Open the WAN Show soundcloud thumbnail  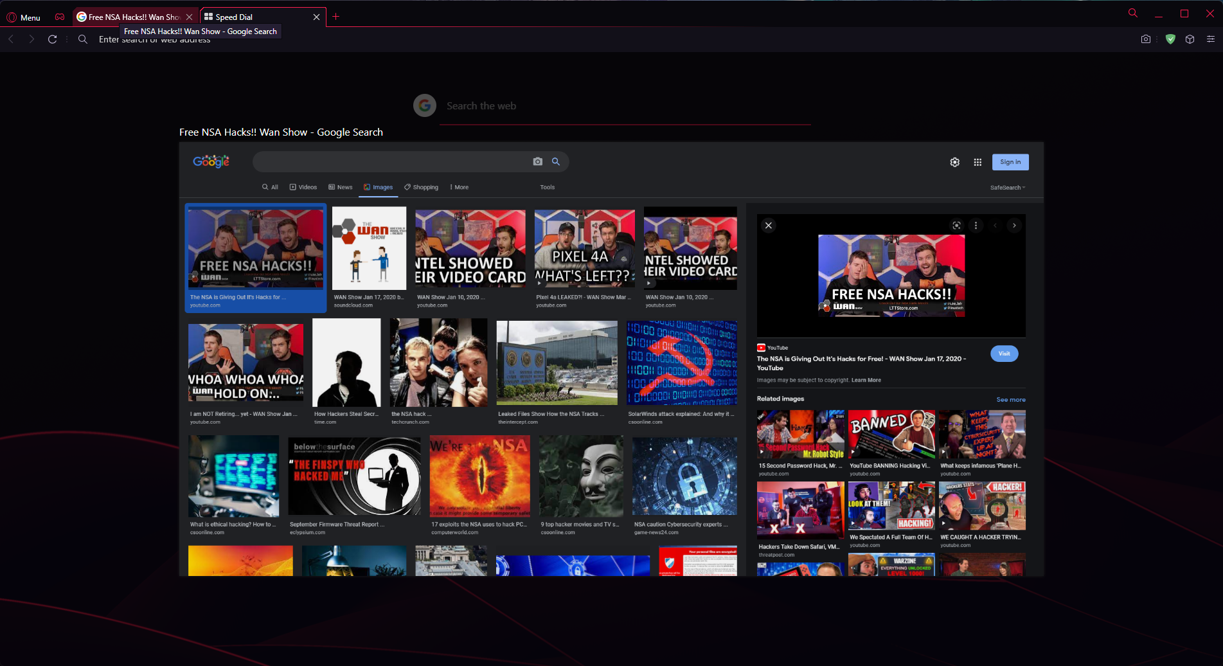point(370,248)
